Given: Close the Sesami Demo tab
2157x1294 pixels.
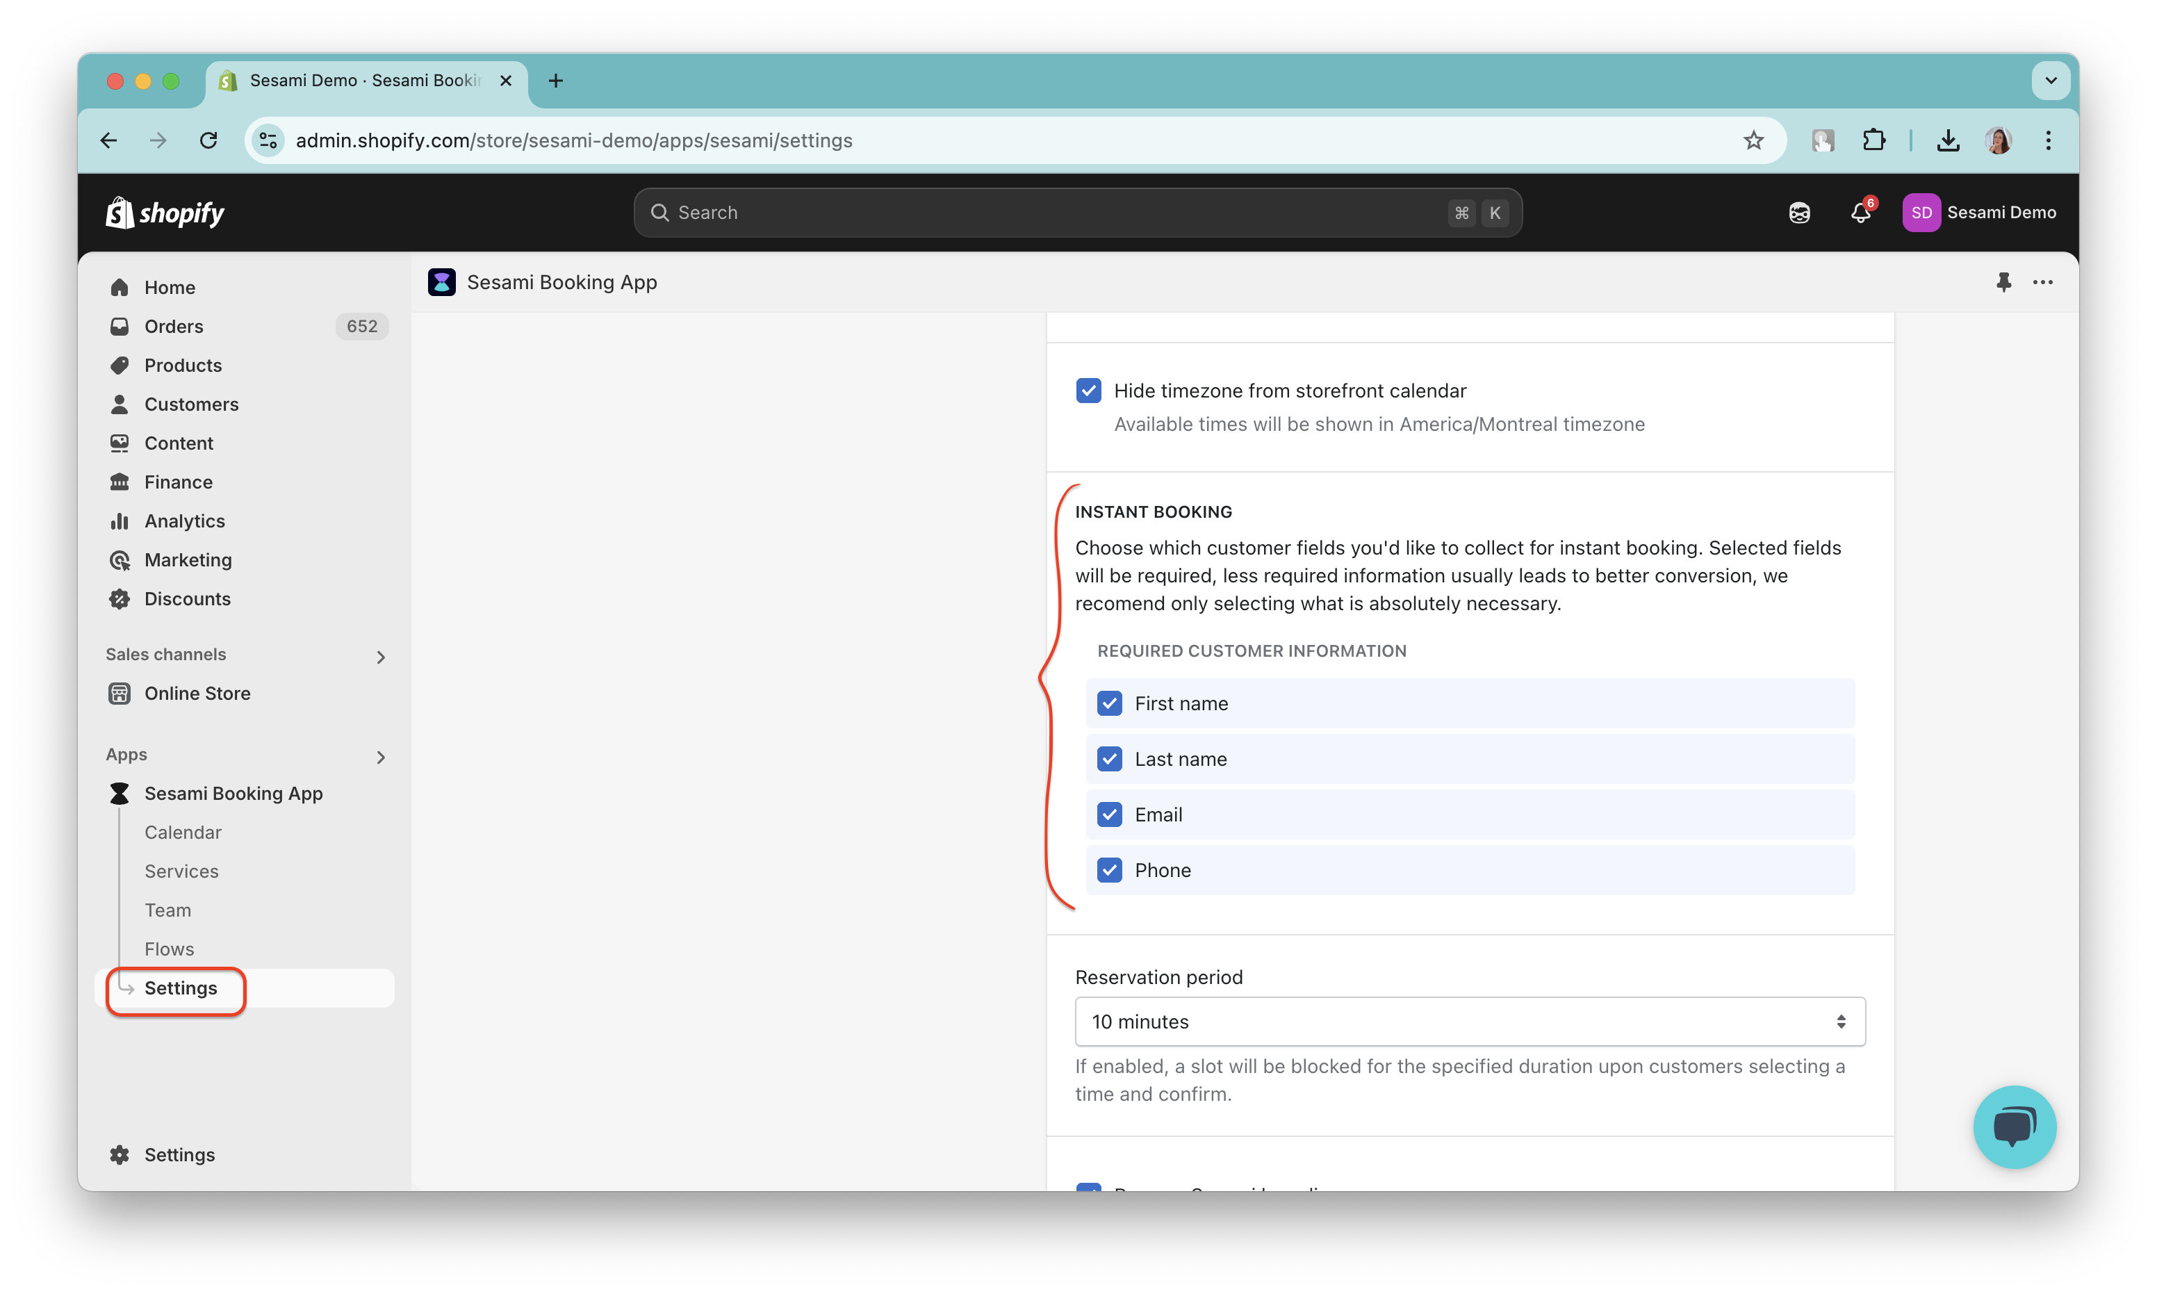Looking at the screenshot, I should pos(506,81).
